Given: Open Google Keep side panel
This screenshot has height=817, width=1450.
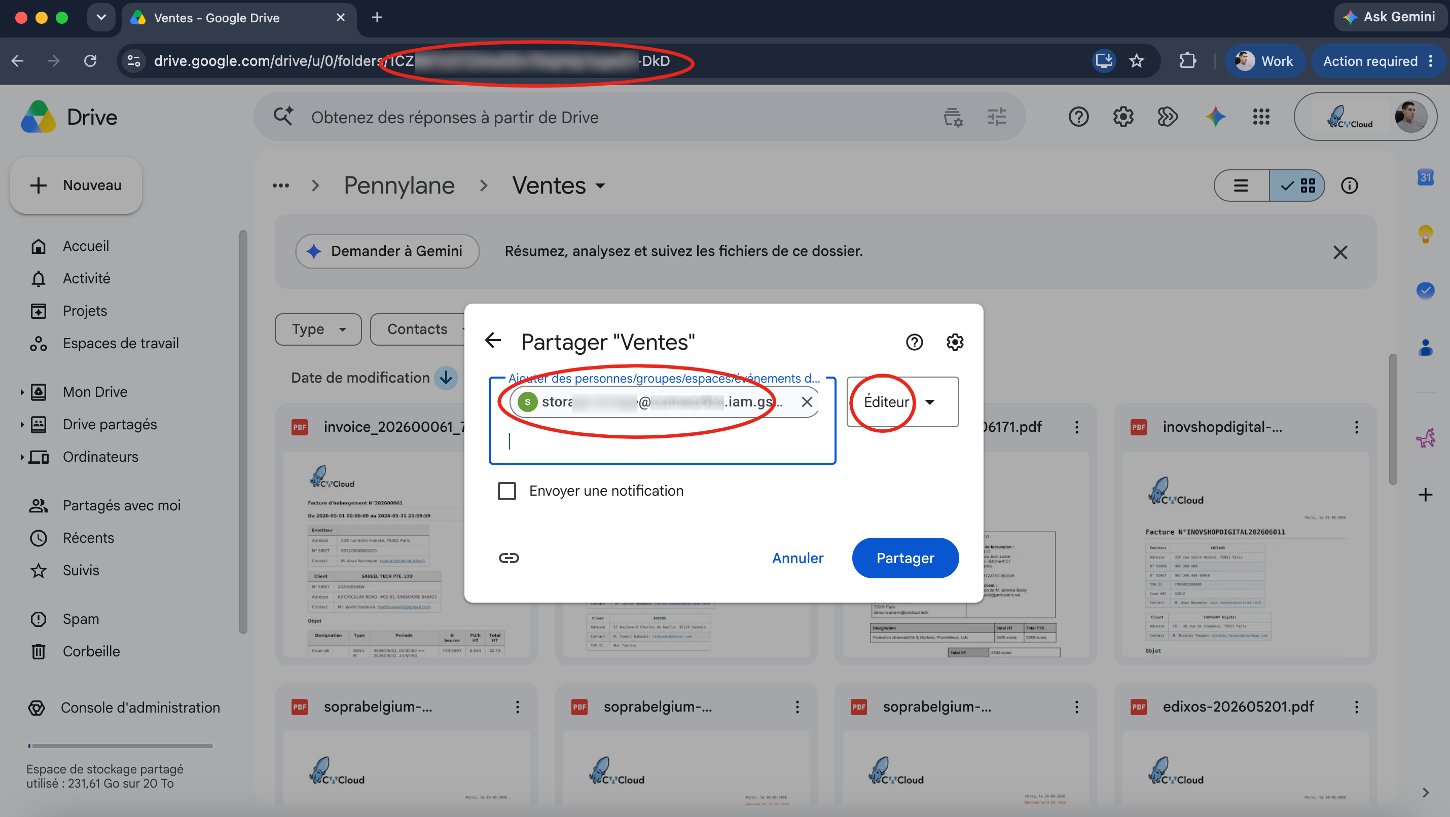Looking at the screenshot, I should pos(1425,233).
